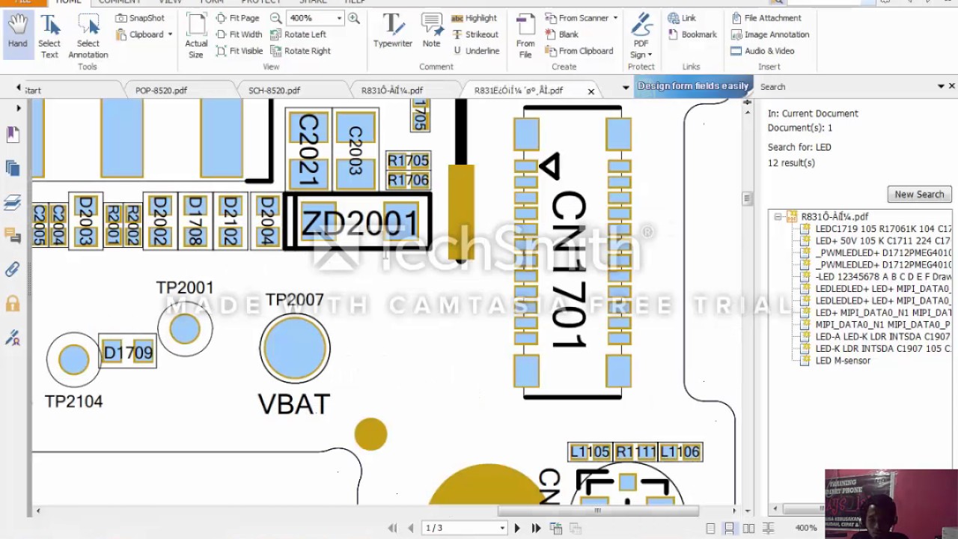958x539 pixels.
Task: Insert a File Attachment
Action: point(766,18)
